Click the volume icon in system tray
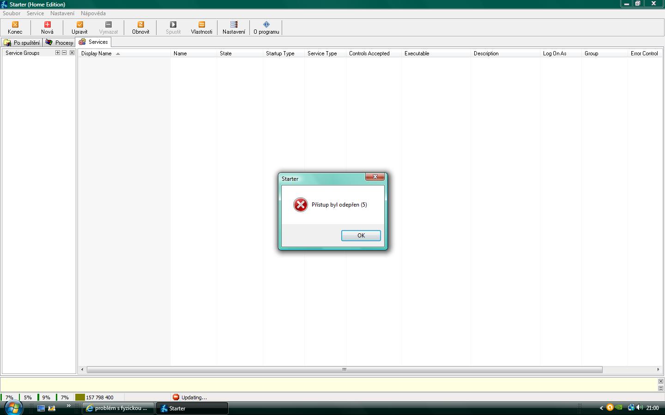This screenshot has width=665, height=415. [640, 408]
